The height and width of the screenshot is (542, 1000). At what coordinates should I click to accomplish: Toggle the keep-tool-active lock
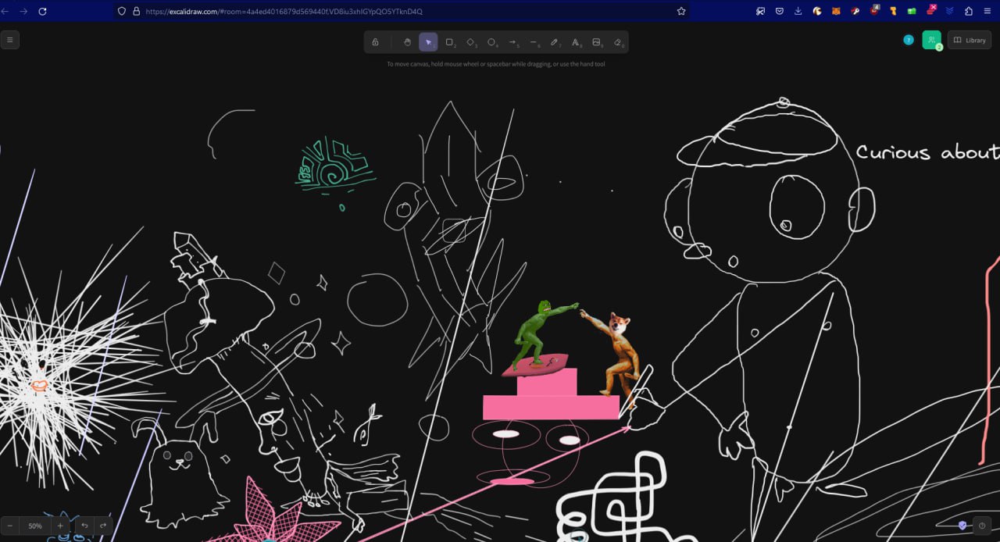(375, 42)
